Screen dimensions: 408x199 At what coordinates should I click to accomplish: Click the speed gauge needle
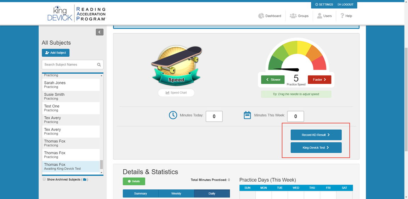click(x=286, y=69)
